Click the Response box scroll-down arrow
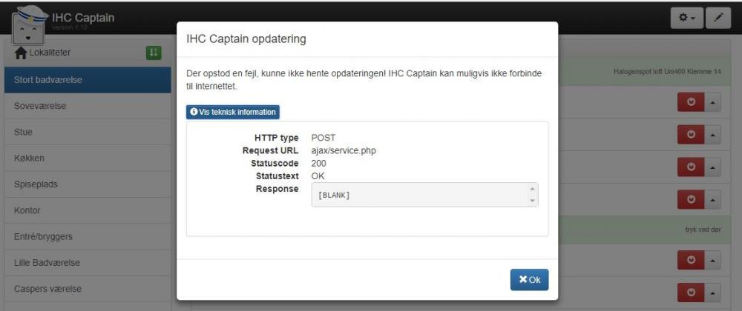Image resolution: width=742 pixels, height=311 pixels. point(531,201)
